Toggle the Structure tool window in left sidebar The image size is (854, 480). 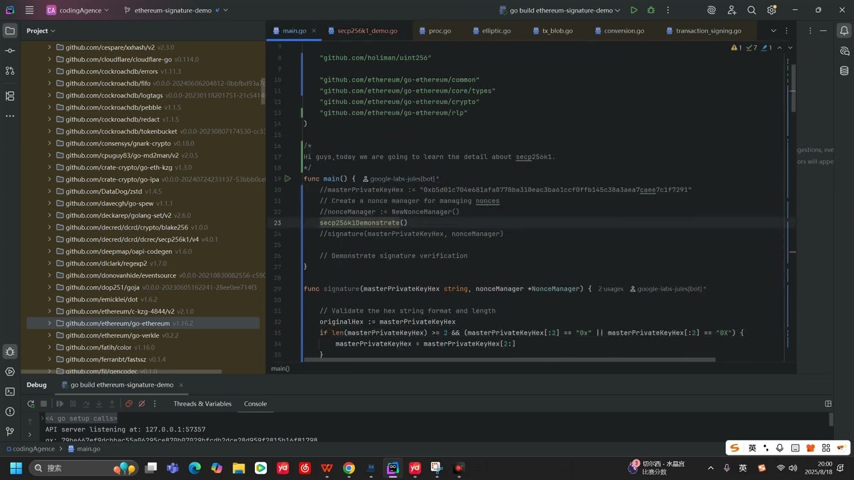pyautogui.click(x=9, y=96)
